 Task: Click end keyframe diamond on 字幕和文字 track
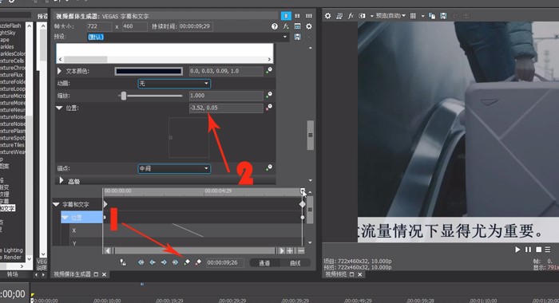[303, 204]
